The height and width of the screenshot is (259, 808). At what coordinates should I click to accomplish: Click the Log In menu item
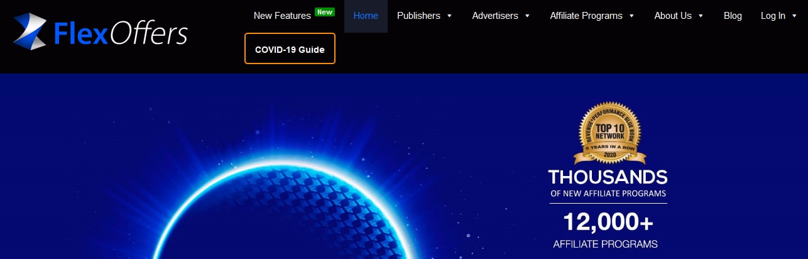773,16
